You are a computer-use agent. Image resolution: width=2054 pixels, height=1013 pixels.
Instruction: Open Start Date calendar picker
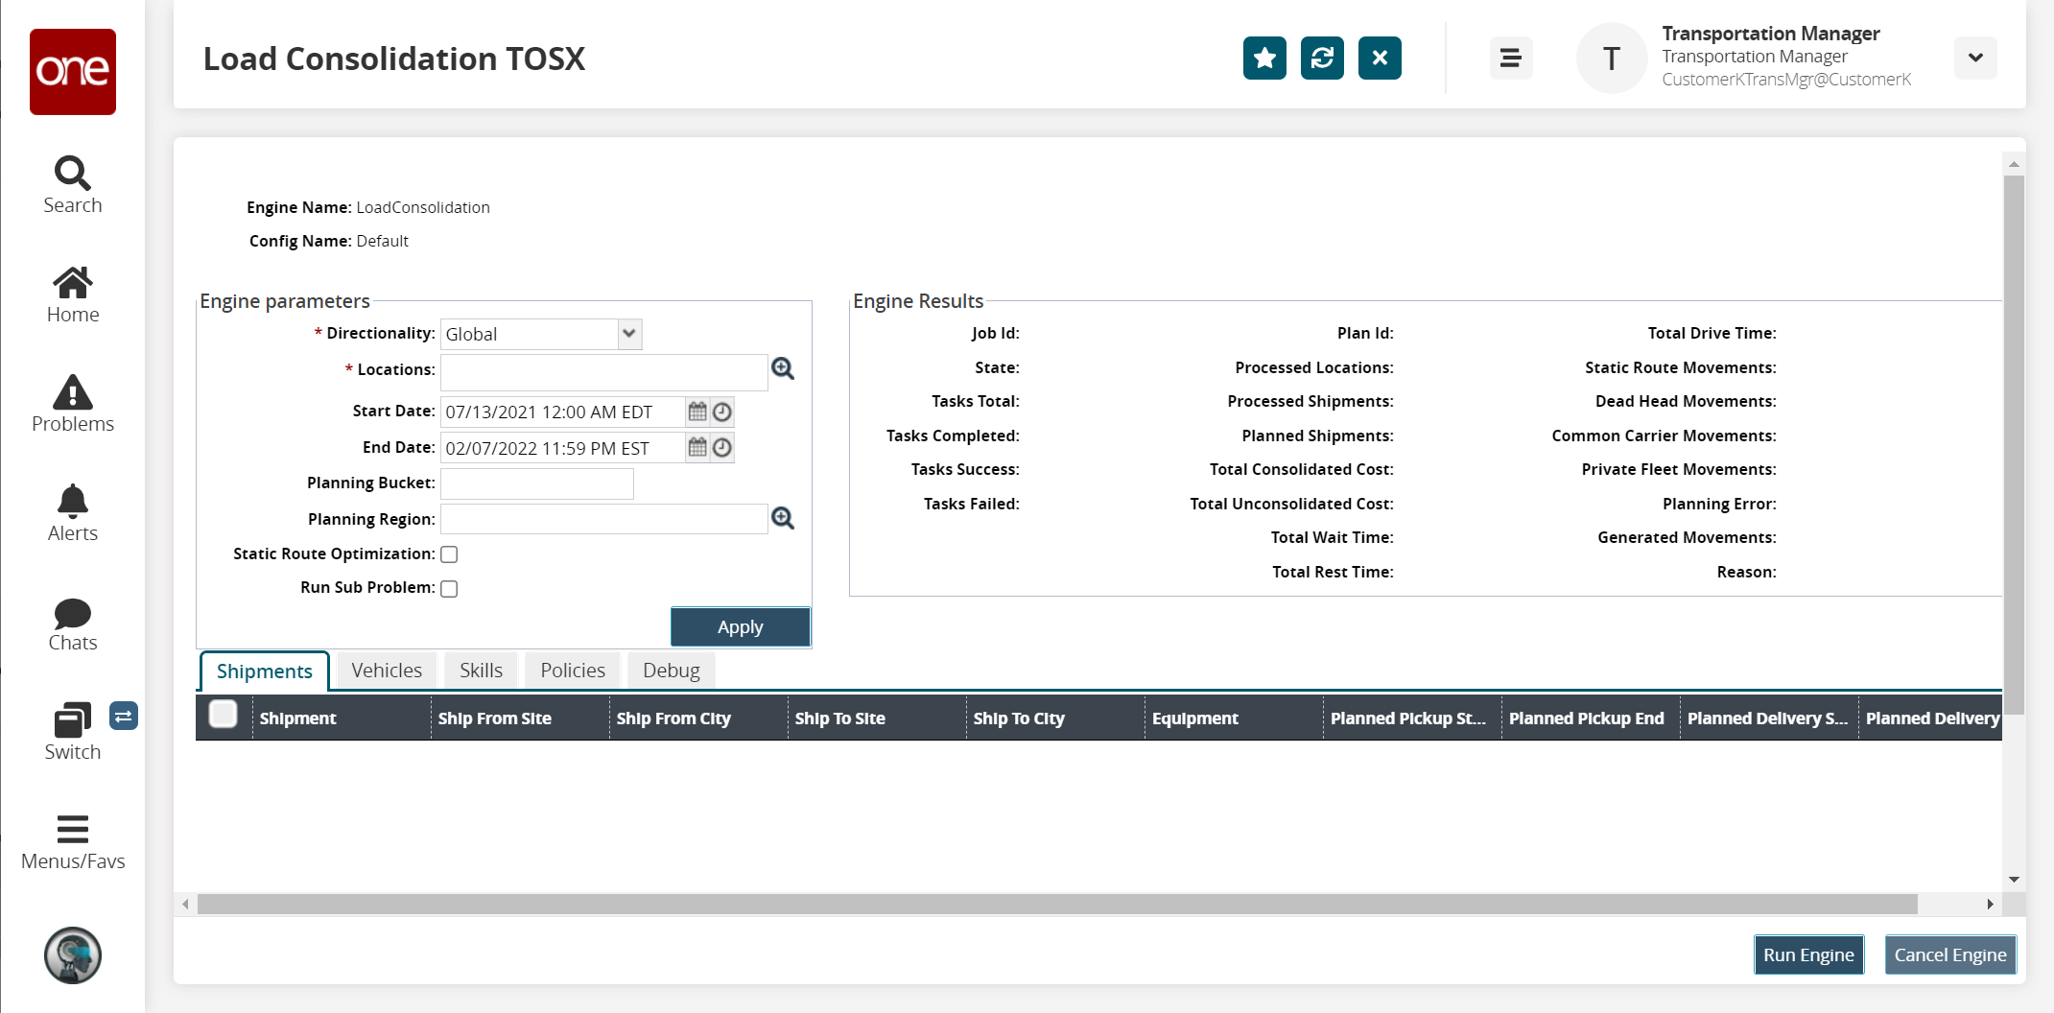pos(697,412)
